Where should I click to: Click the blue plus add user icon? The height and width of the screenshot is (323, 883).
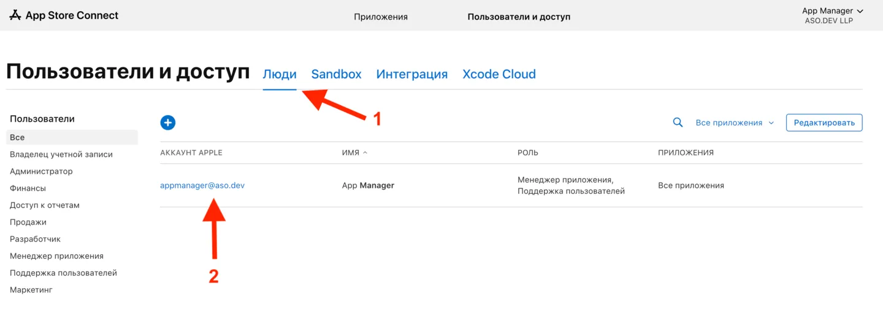pyautogui.click(x=167, y=122)
